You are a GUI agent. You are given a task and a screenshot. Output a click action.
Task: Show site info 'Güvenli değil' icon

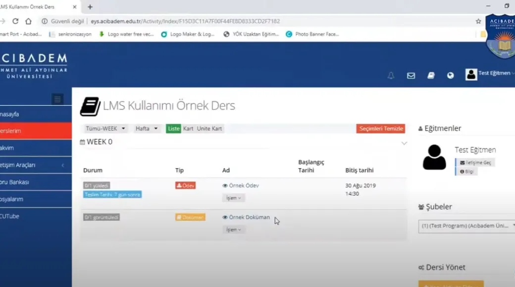(45, 21)
